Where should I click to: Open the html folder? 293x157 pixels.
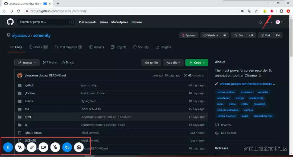coord(28,117)
